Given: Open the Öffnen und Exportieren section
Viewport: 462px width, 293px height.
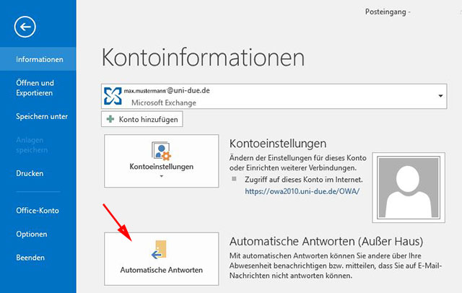Looking at the screenshot, I should tap(35, 88).
